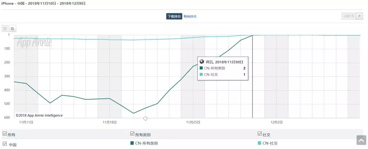The image size is (368, 149).
Task: Click the 12月2日 date label on the axis
Action: tap(276, 122)
